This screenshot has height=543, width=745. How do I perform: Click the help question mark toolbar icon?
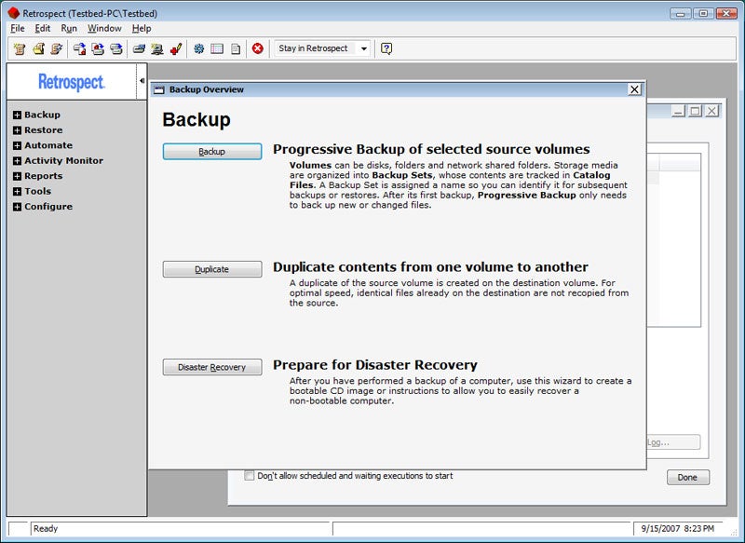tap(386, 48)
